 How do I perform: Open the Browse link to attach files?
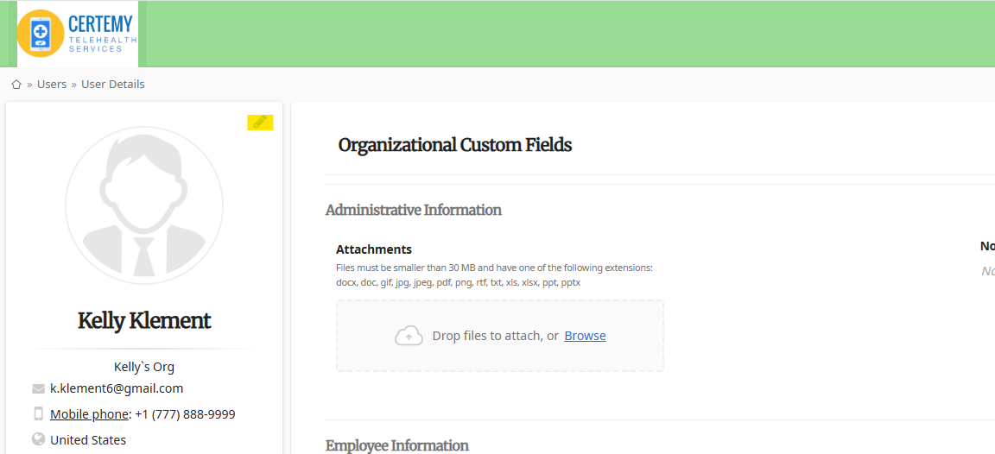(585, 336)
